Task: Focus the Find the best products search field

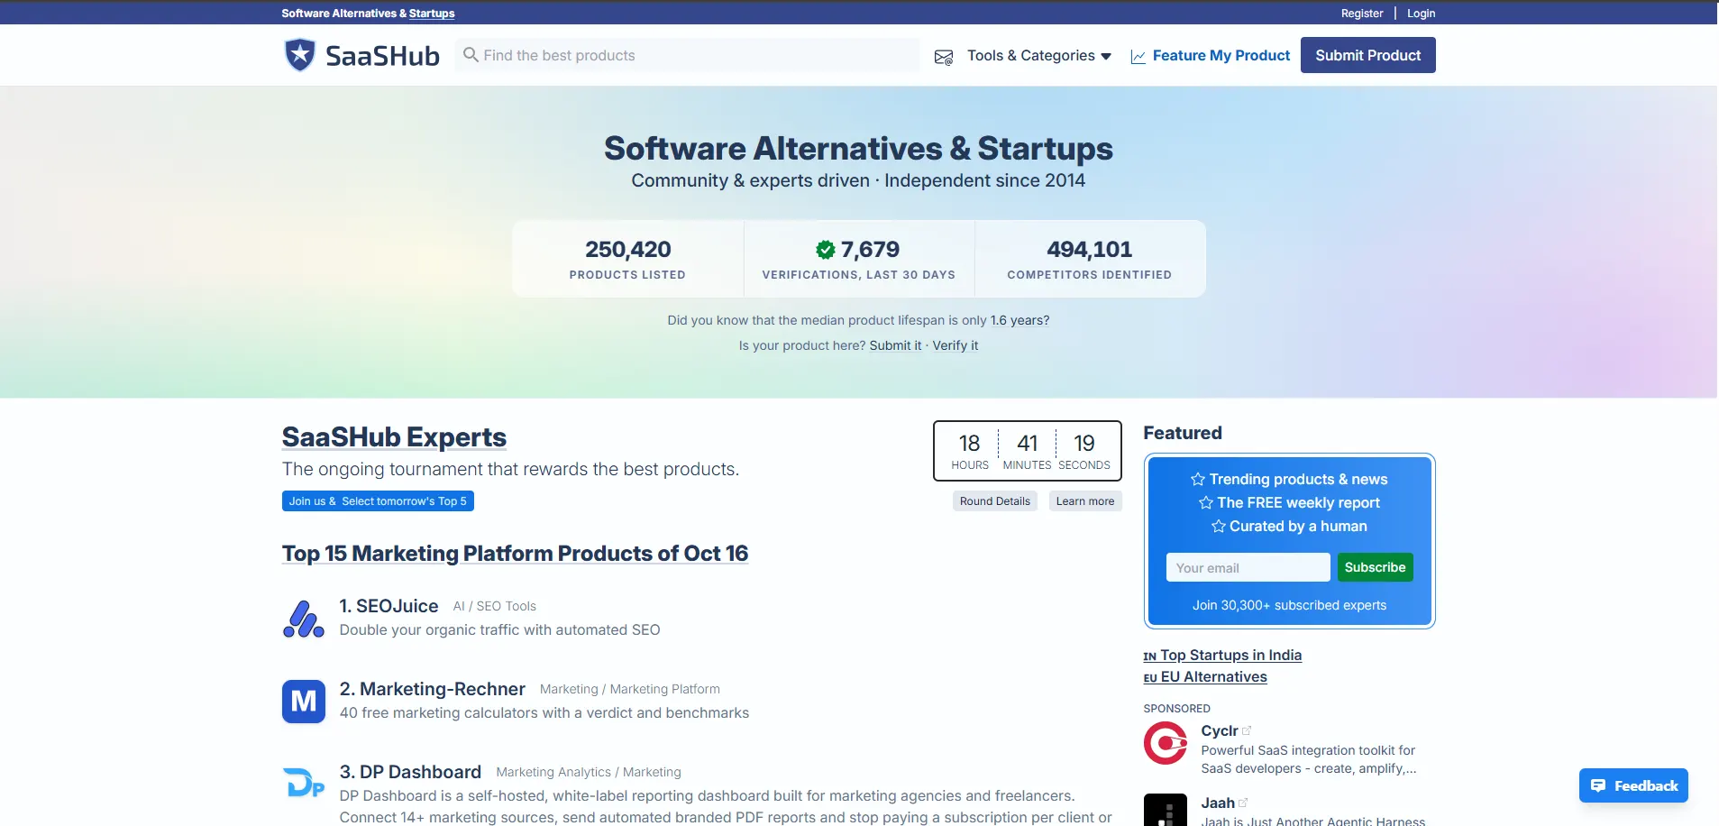Action: 687,55
